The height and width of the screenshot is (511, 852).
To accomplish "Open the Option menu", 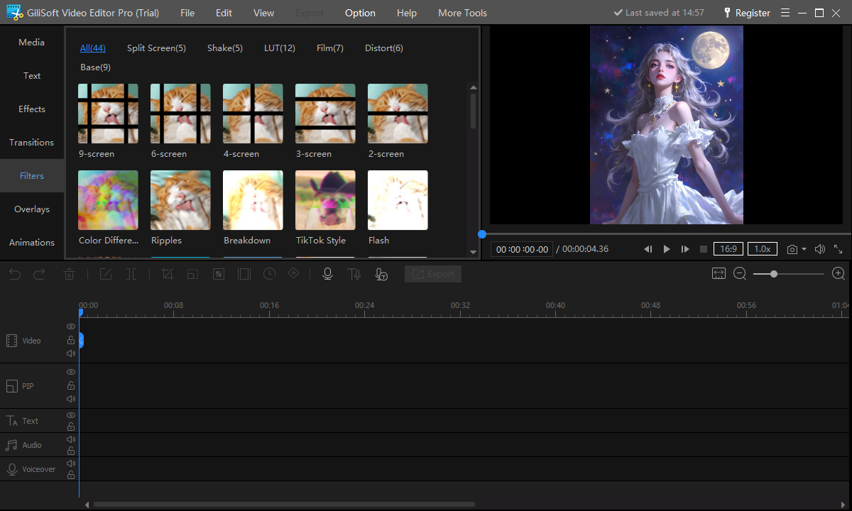I will pos(360,13).
